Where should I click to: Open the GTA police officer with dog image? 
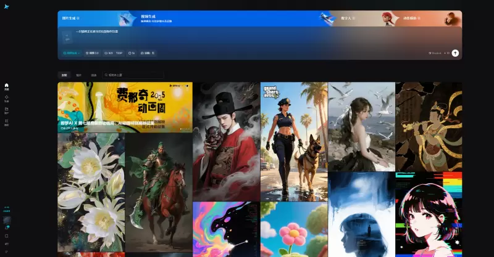tap(293, 142)
